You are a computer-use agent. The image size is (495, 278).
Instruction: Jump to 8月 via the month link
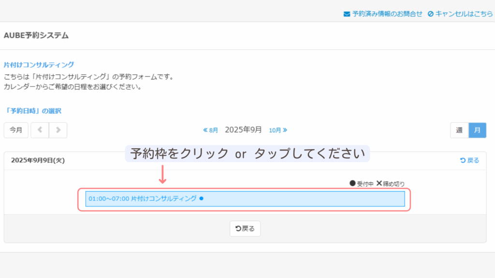[211, 130]
